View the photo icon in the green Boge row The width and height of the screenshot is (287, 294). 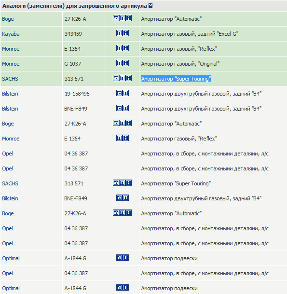click(x=116, y=18)
